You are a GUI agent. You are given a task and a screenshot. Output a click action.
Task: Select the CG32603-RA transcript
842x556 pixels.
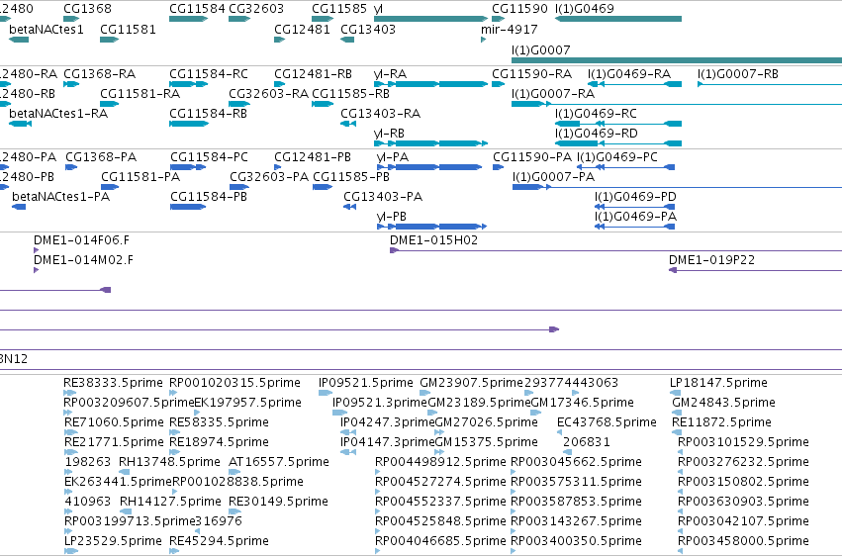click(x=239, y=104)
